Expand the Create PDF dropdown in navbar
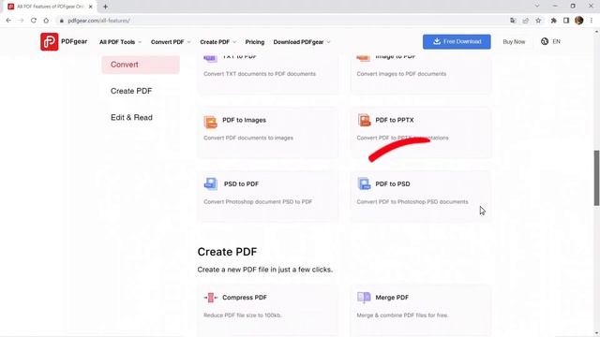 coord(218,42)
